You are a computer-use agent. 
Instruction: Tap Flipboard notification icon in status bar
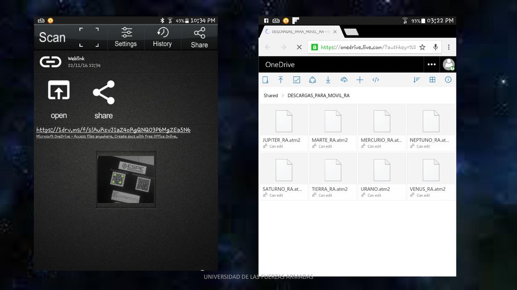pyautogui.click(x=296, y=20)
